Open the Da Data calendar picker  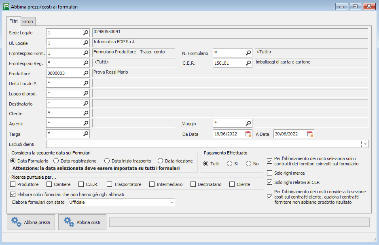click(x=248, y=134)
